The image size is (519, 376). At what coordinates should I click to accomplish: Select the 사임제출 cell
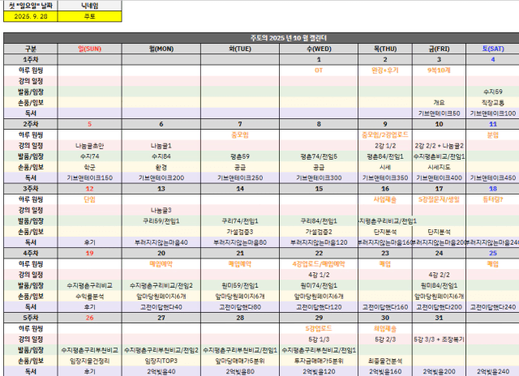[x=385, y=199]
